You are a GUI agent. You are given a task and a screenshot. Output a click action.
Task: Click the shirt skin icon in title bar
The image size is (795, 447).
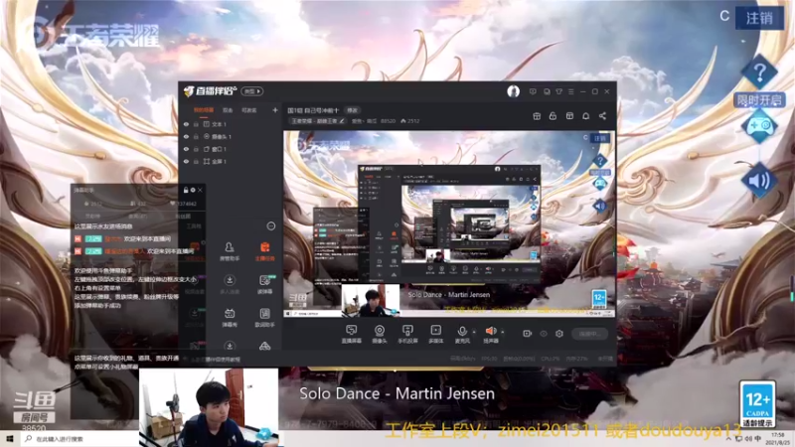(x=558, y=91)
